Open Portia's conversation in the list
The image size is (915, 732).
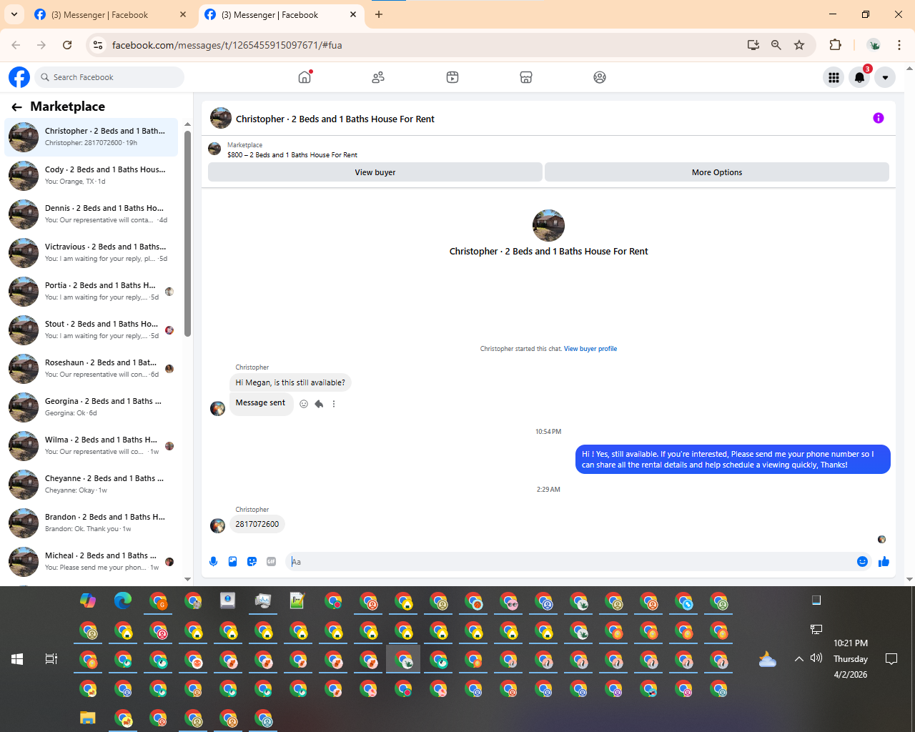pos(91,292)
